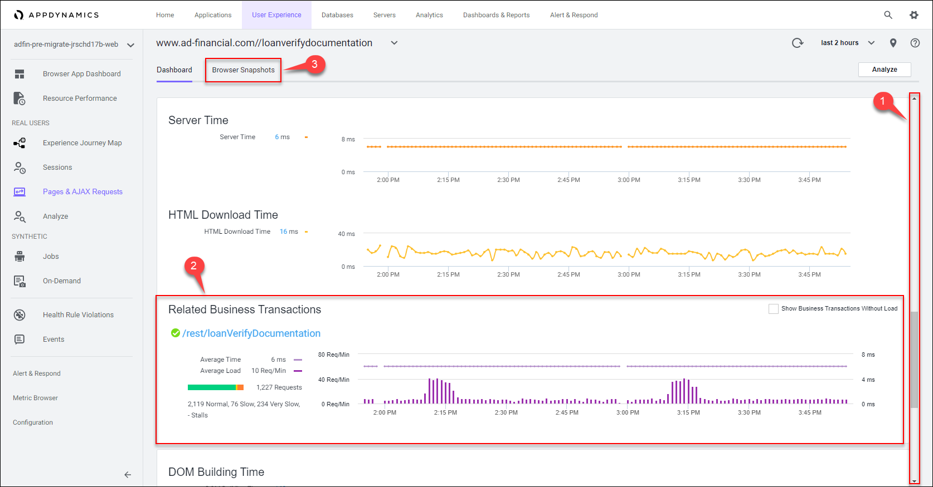Screen dimensions: 933x487
Task: Open the Databases menu
Action: (337, 15)
